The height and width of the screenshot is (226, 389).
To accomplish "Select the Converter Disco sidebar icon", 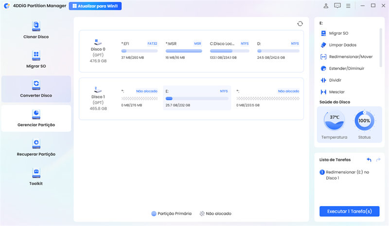I will 36,84.
